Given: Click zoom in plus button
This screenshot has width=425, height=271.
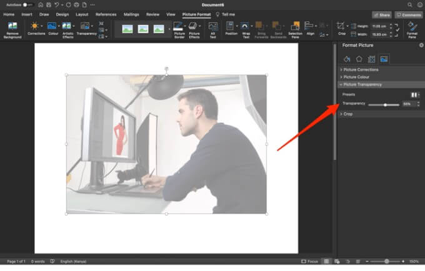Looking at the screenshot, I should [x=403, y=261].
